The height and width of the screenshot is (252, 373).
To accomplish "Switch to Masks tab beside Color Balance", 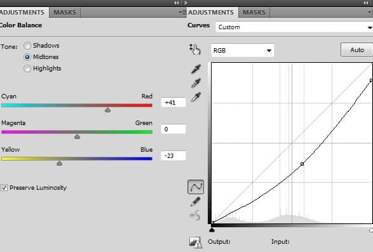I will click(x=65, y=12).
